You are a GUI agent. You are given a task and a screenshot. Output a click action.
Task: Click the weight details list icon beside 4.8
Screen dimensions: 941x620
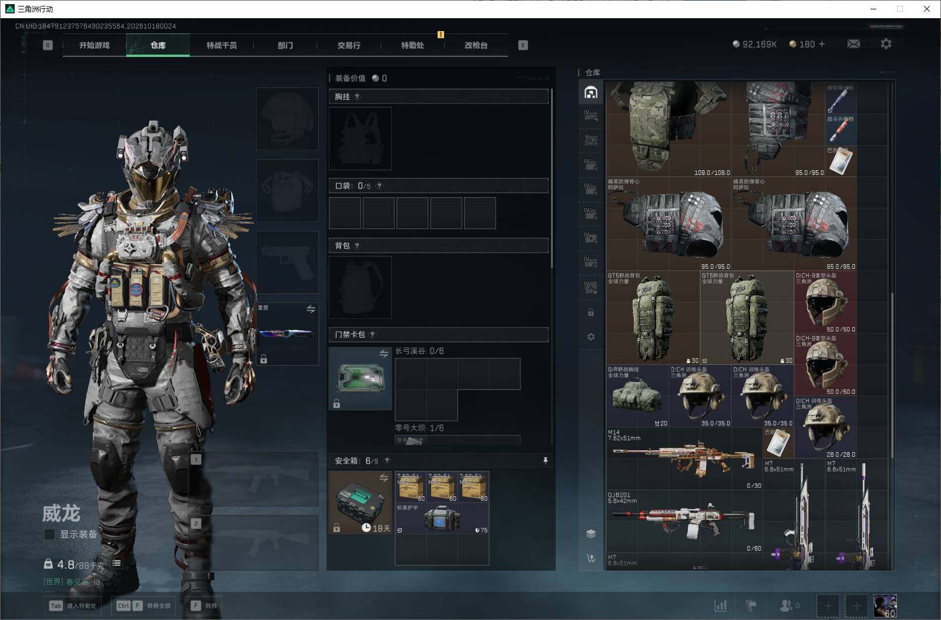pyautogui.click(x=117, y=564)
